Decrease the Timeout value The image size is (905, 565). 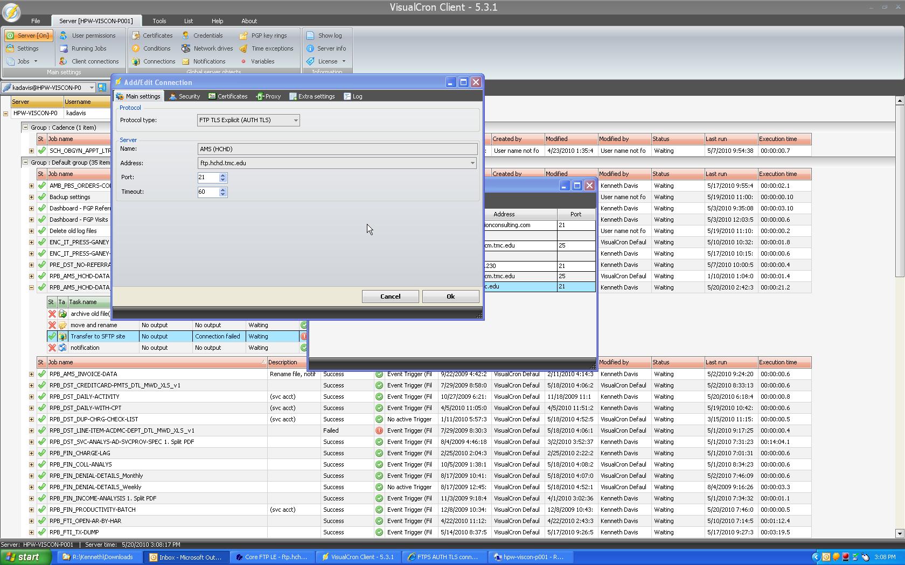(223, 195)
